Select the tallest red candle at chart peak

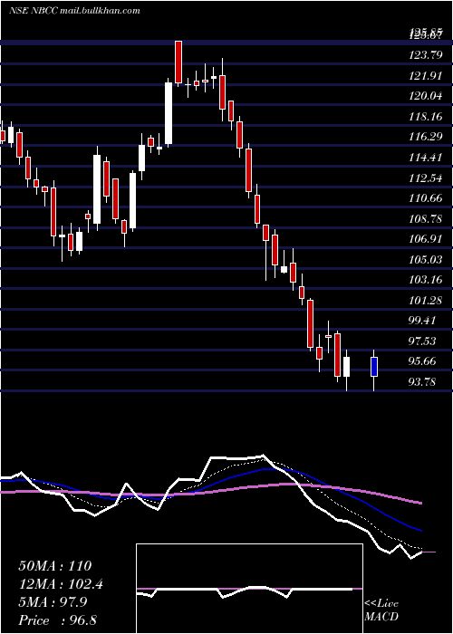(x=178, y=62)
